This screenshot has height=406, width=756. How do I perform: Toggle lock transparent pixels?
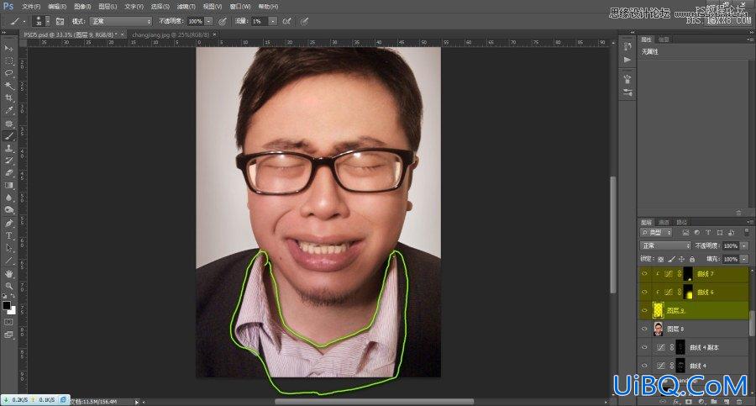[660, 259]
